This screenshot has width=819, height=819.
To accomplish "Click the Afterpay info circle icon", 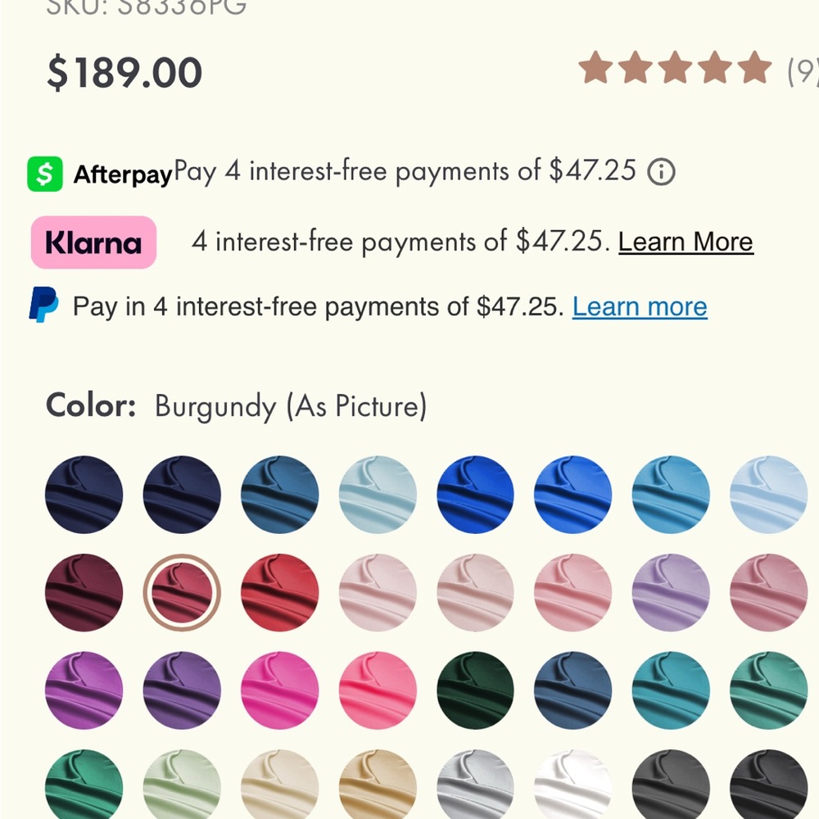I will tap(661, 172).
